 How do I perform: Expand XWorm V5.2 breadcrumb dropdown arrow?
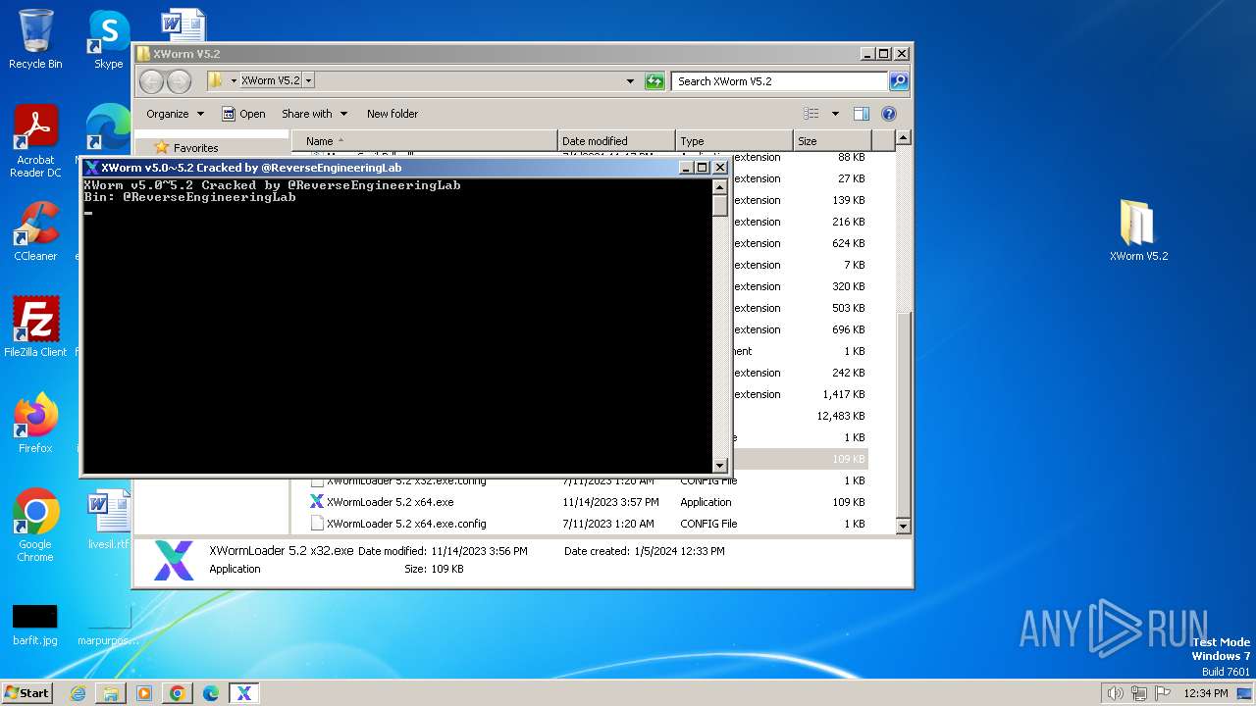309,81
